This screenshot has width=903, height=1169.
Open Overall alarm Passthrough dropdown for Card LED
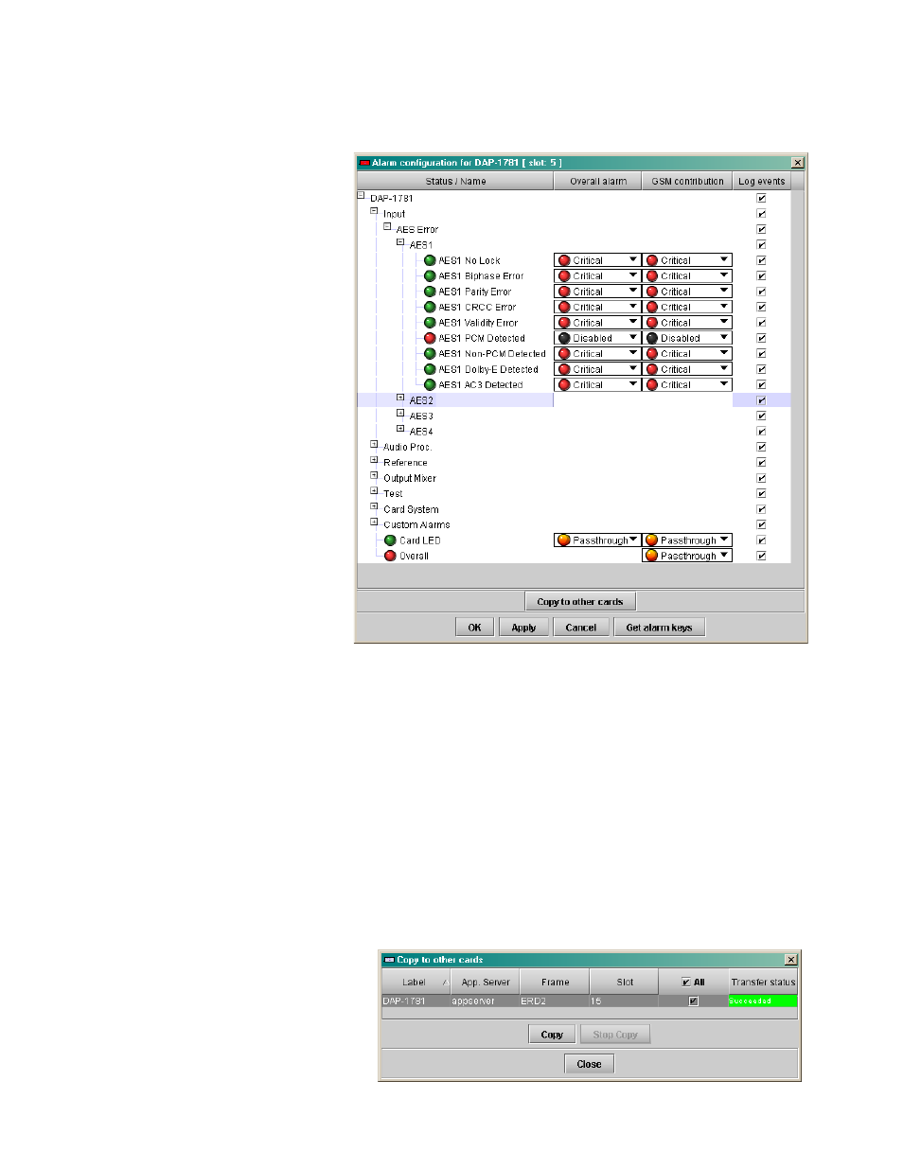597,540
